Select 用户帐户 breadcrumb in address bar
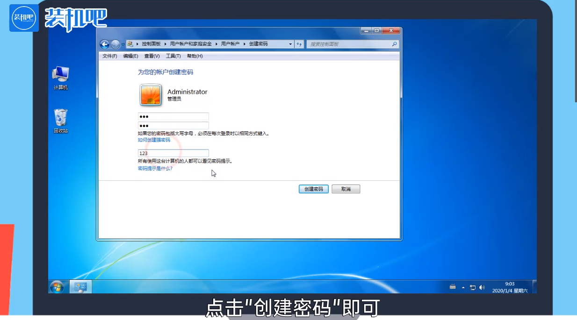Viewport: 577px width, 320px height. 230,44
